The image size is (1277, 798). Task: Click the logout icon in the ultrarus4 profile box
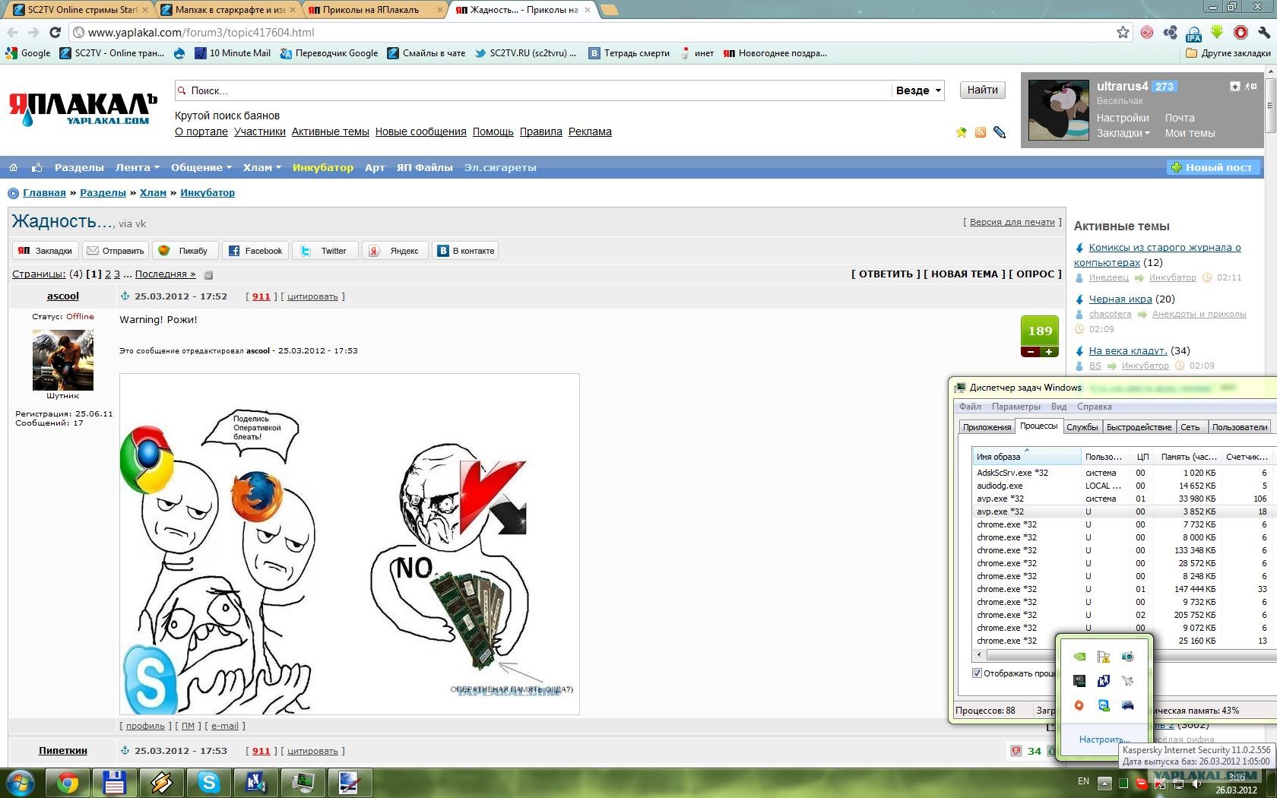coord(1251,87)
